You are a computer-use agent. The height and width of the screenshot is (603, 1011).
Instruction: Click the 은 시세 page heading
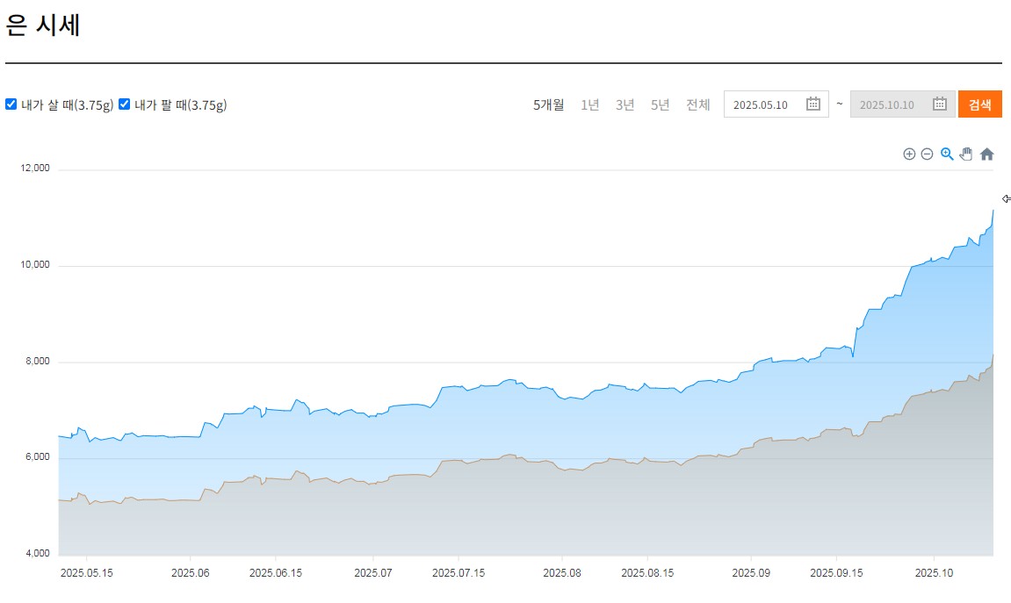[43, 25]
